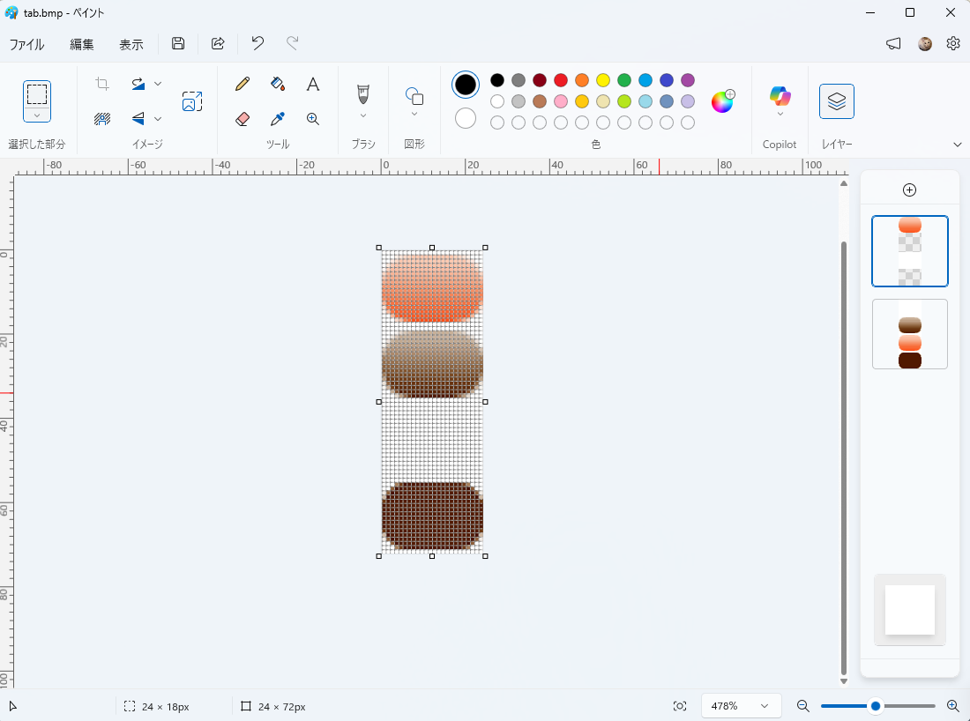The image size is (970, 721).
Task: Select the second layer thumbnail
Action: coord(910,334)
